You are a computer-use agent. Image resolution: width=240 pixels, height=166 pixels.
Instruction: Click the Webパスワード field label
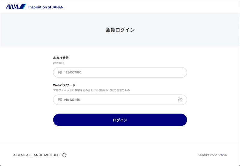coord(64,85)
